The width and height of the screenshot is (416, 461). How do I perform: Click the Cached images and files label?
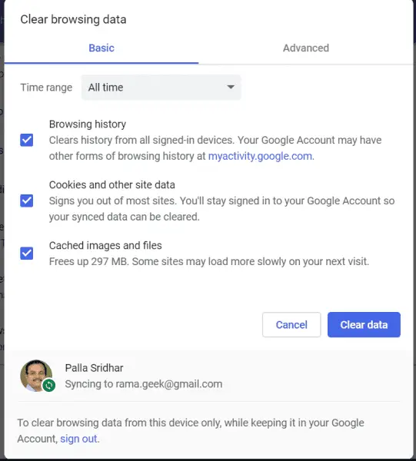[105, 245]
